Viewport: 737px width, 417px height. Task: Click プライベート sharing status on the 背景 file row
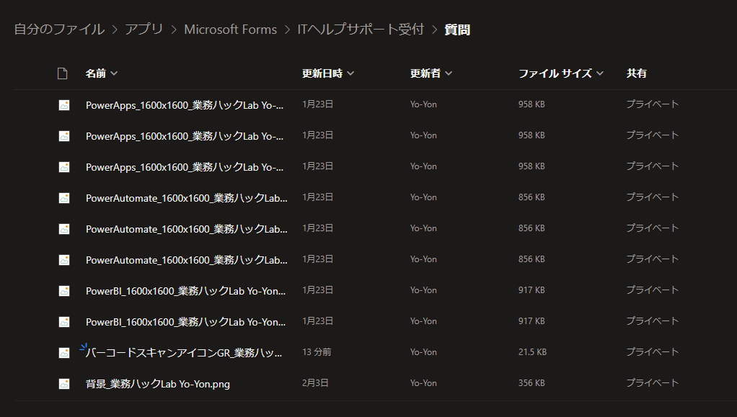652,382
